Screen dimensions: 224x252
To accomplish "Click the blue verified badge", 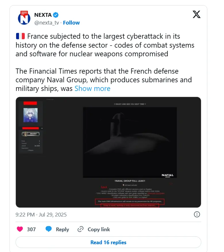I will pyautogui.click(x=56, y=15).
